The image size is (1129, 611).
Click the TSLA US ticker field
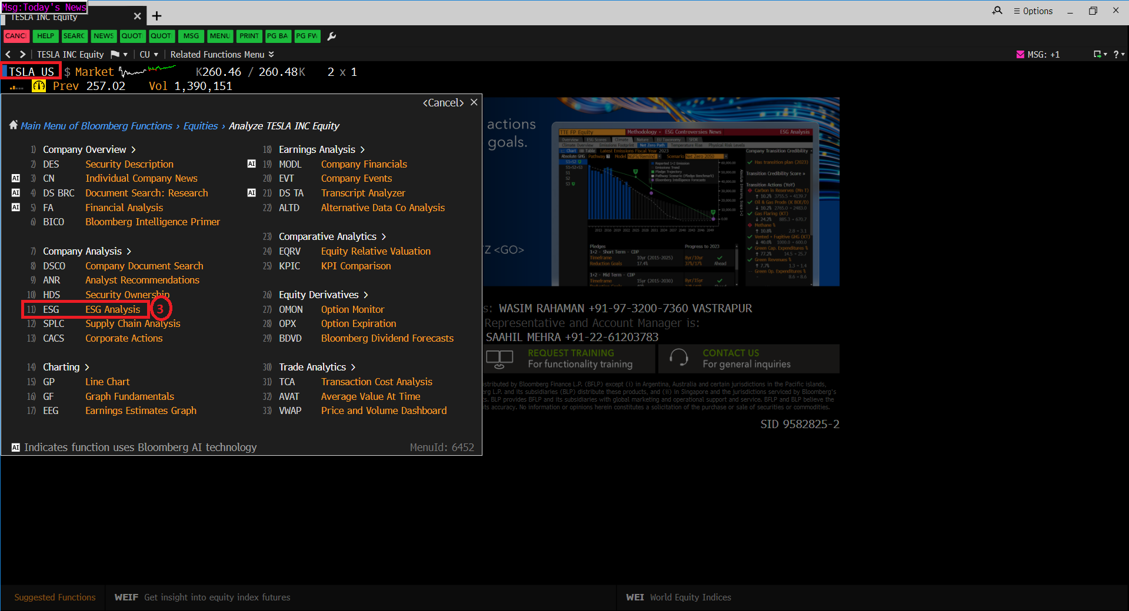pyautogui.click(x=31, y=72)
